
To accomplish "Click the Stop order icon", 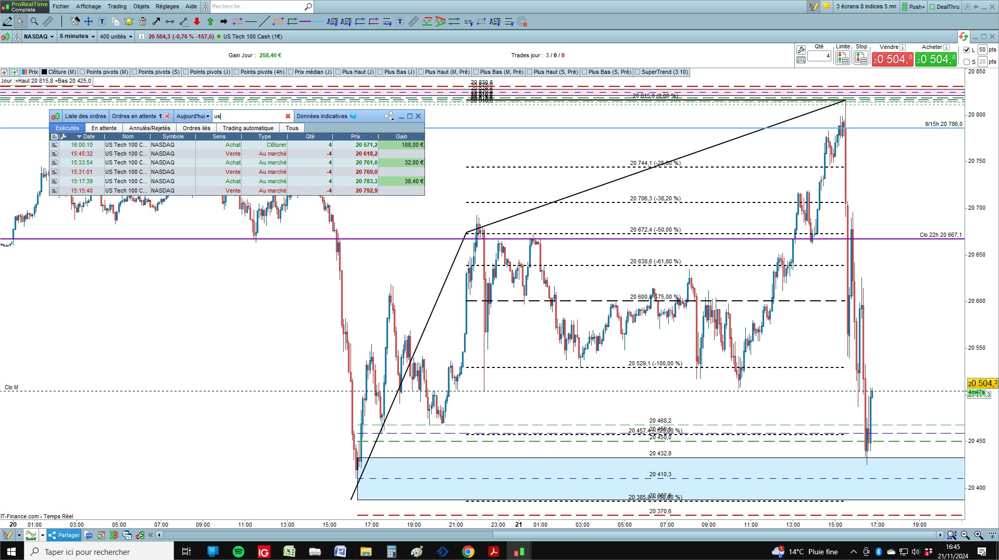I will coord(861,58).
